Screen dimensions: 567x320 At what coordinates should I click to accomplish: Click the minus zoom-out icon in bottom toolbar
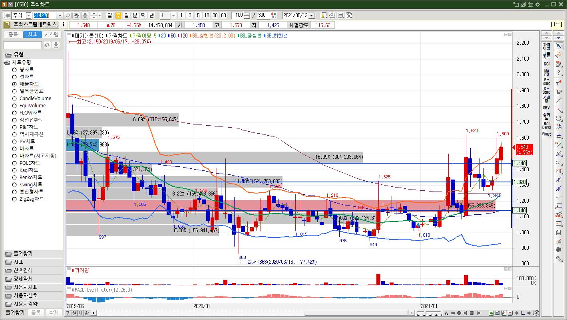(x=453, y=313)
